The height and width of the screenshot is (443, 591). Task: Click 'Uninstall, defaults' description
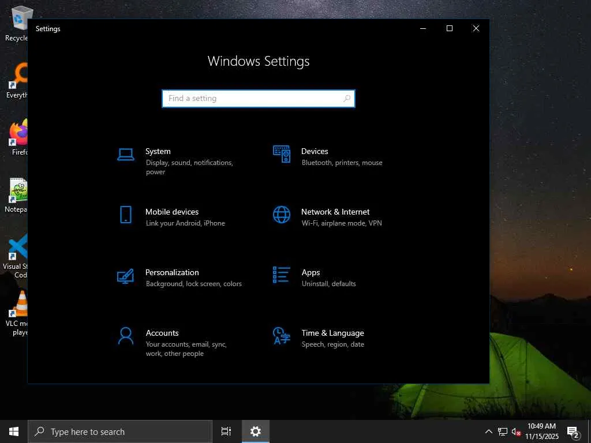(328, 284)
